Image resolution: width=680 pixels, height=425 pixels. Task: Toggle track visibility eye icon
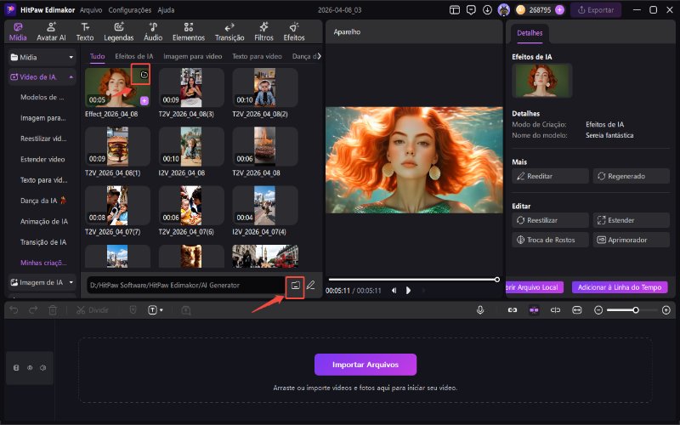pyautogui.click(x=29, y=368)
